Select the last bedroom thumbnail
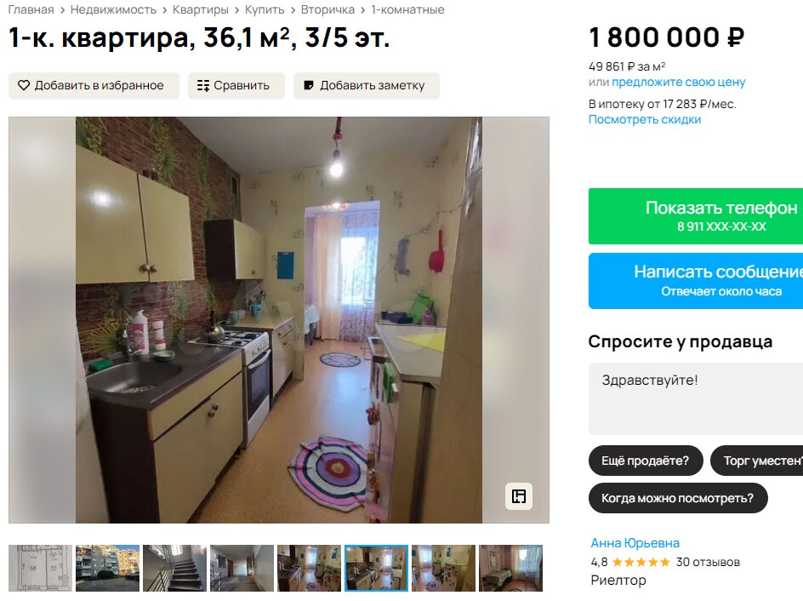Viewport: 803px width, 601px height. pyautogui.click(x=510, y=568)
